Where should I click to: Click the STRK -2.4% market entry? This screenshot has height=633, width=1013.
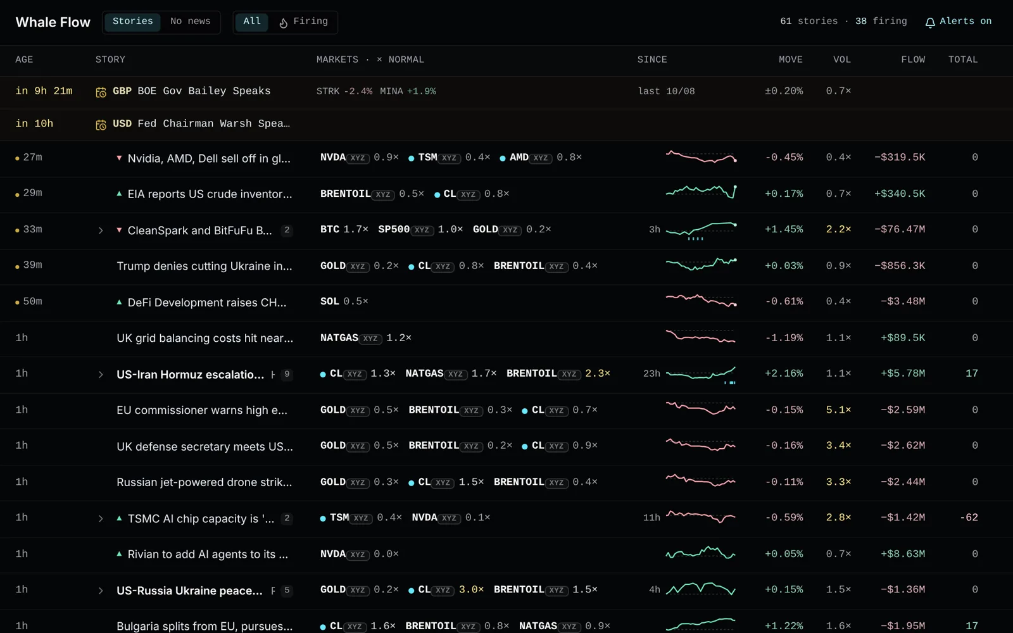tap(344, 92)
